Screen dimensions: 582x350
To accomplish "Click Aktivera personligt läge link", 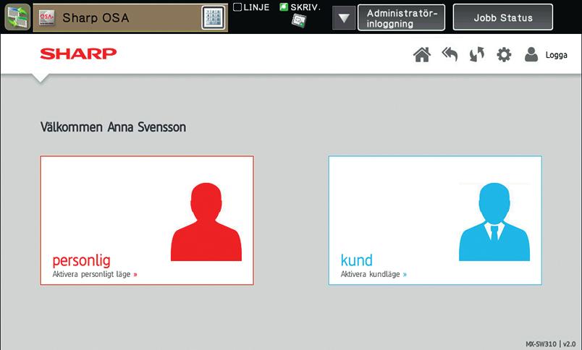I will [95, 274].
